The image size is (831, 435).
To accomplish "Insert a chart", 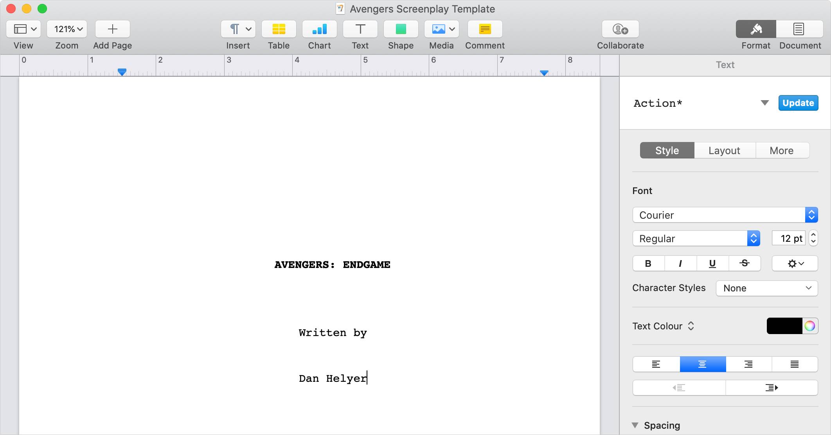I will (319, 29).
